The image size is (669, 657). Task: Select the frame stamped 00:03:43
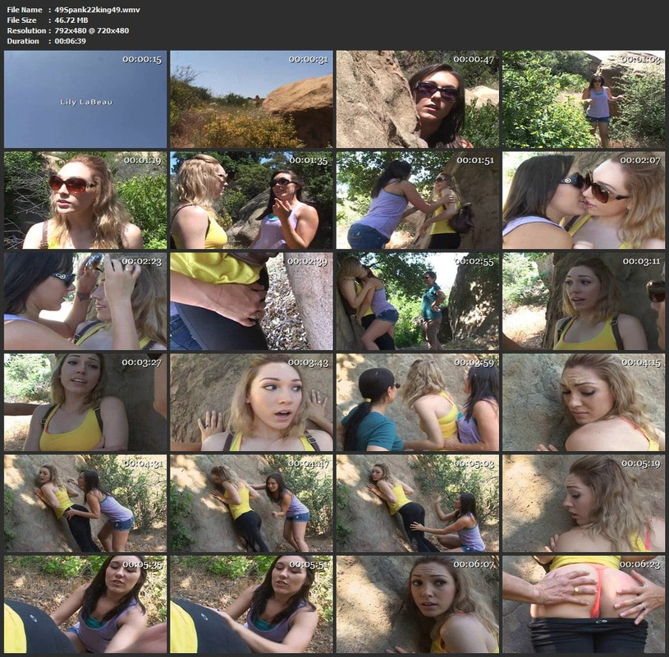(251, 402)
